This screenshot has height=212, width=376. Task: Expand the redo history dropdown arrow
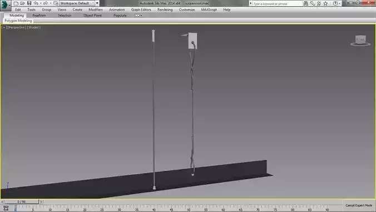click(51, 3)
